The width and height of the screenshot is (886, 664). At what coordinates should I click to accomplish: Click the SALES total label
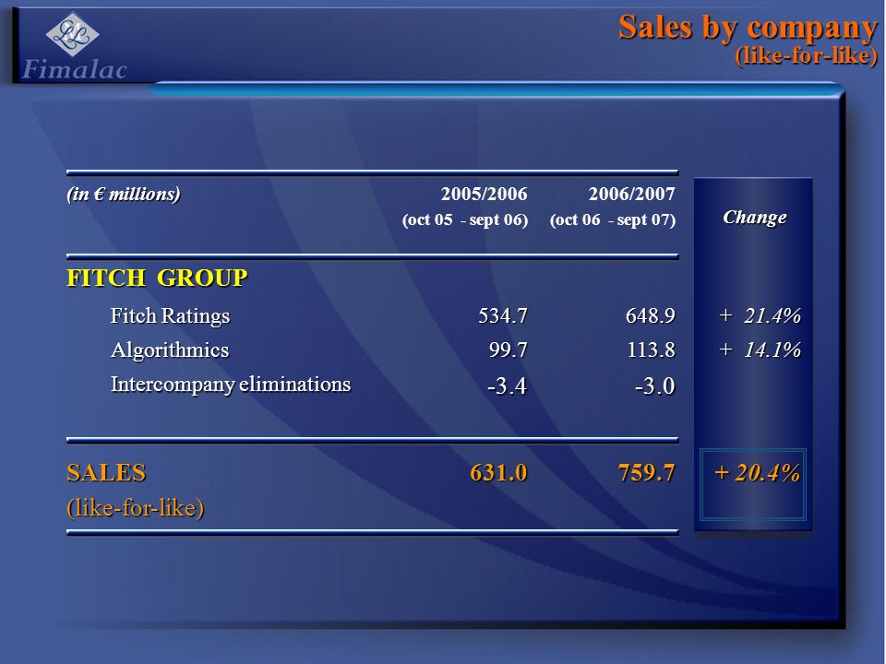tap(107, 473)
